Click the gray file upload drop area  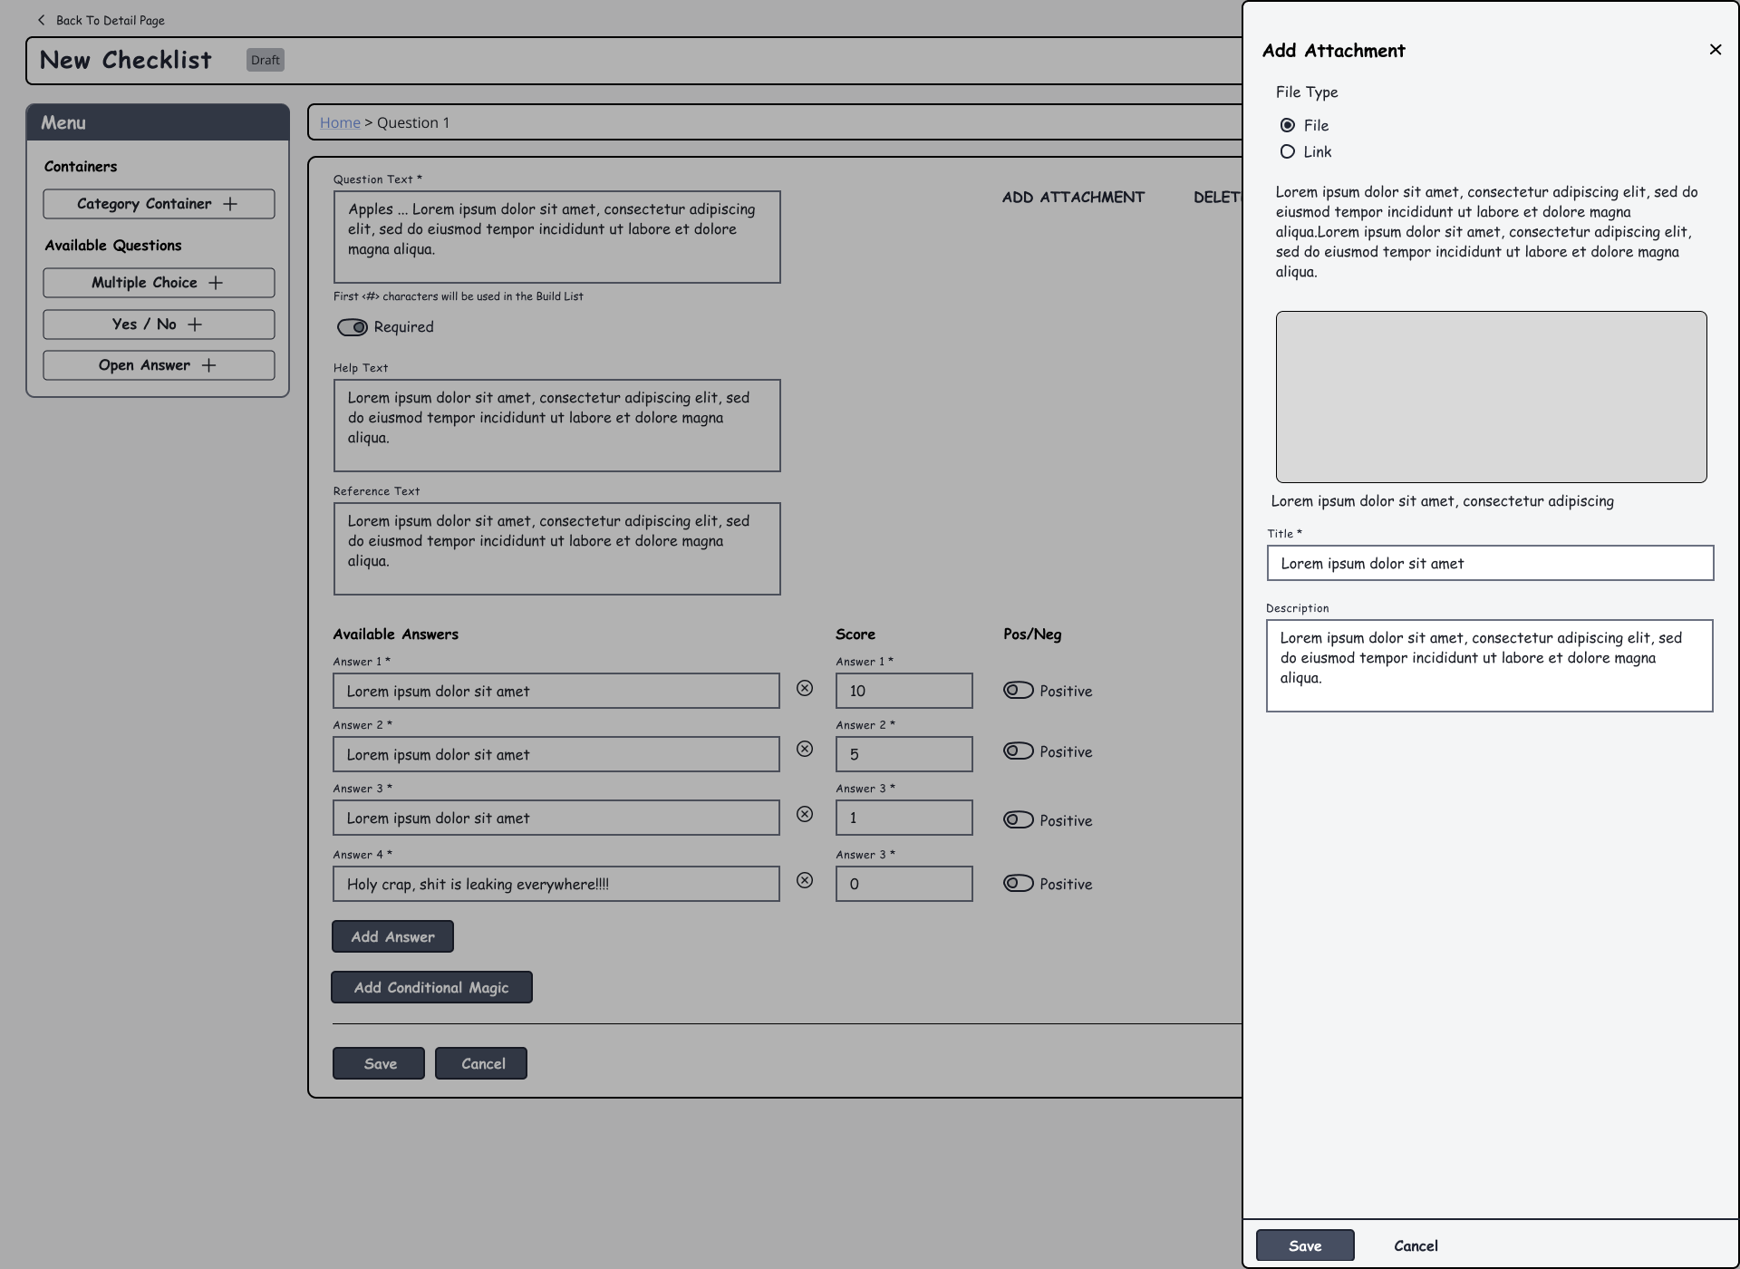[1491, 397]
